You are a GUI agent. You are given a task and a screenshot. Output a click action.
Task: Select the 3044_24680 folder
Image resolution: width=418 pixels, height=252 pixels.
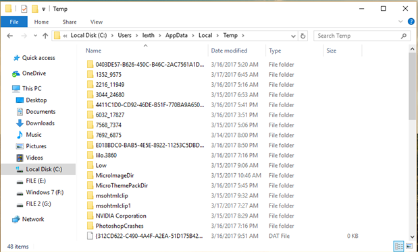[110, 95]
